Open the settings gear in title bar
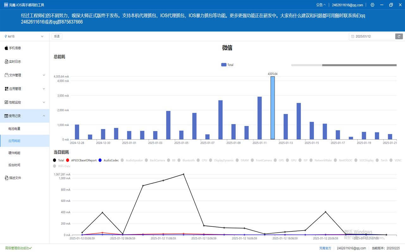This screenshot has height=252, width=405. click(372, 5)
